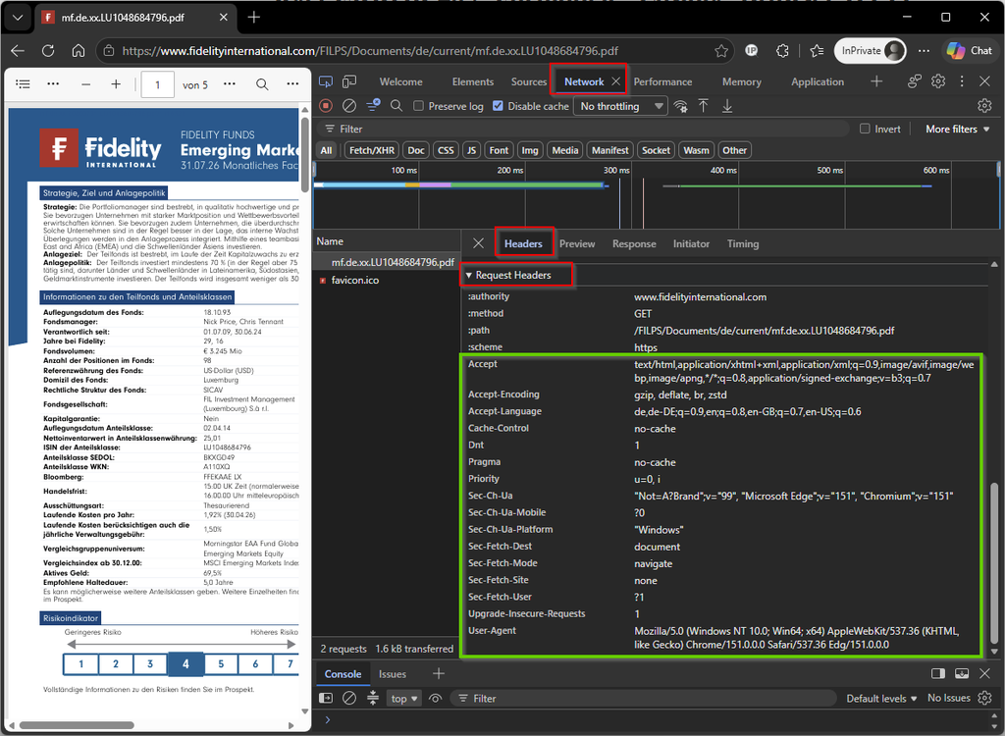Image resolution: width=1005 pixels, height=736 pixels.
Task: Filter requests by Img type
Action: point(530,150)
